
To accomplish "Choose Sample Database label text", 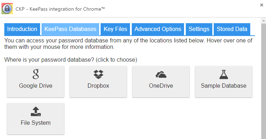I will pos(224,86).
